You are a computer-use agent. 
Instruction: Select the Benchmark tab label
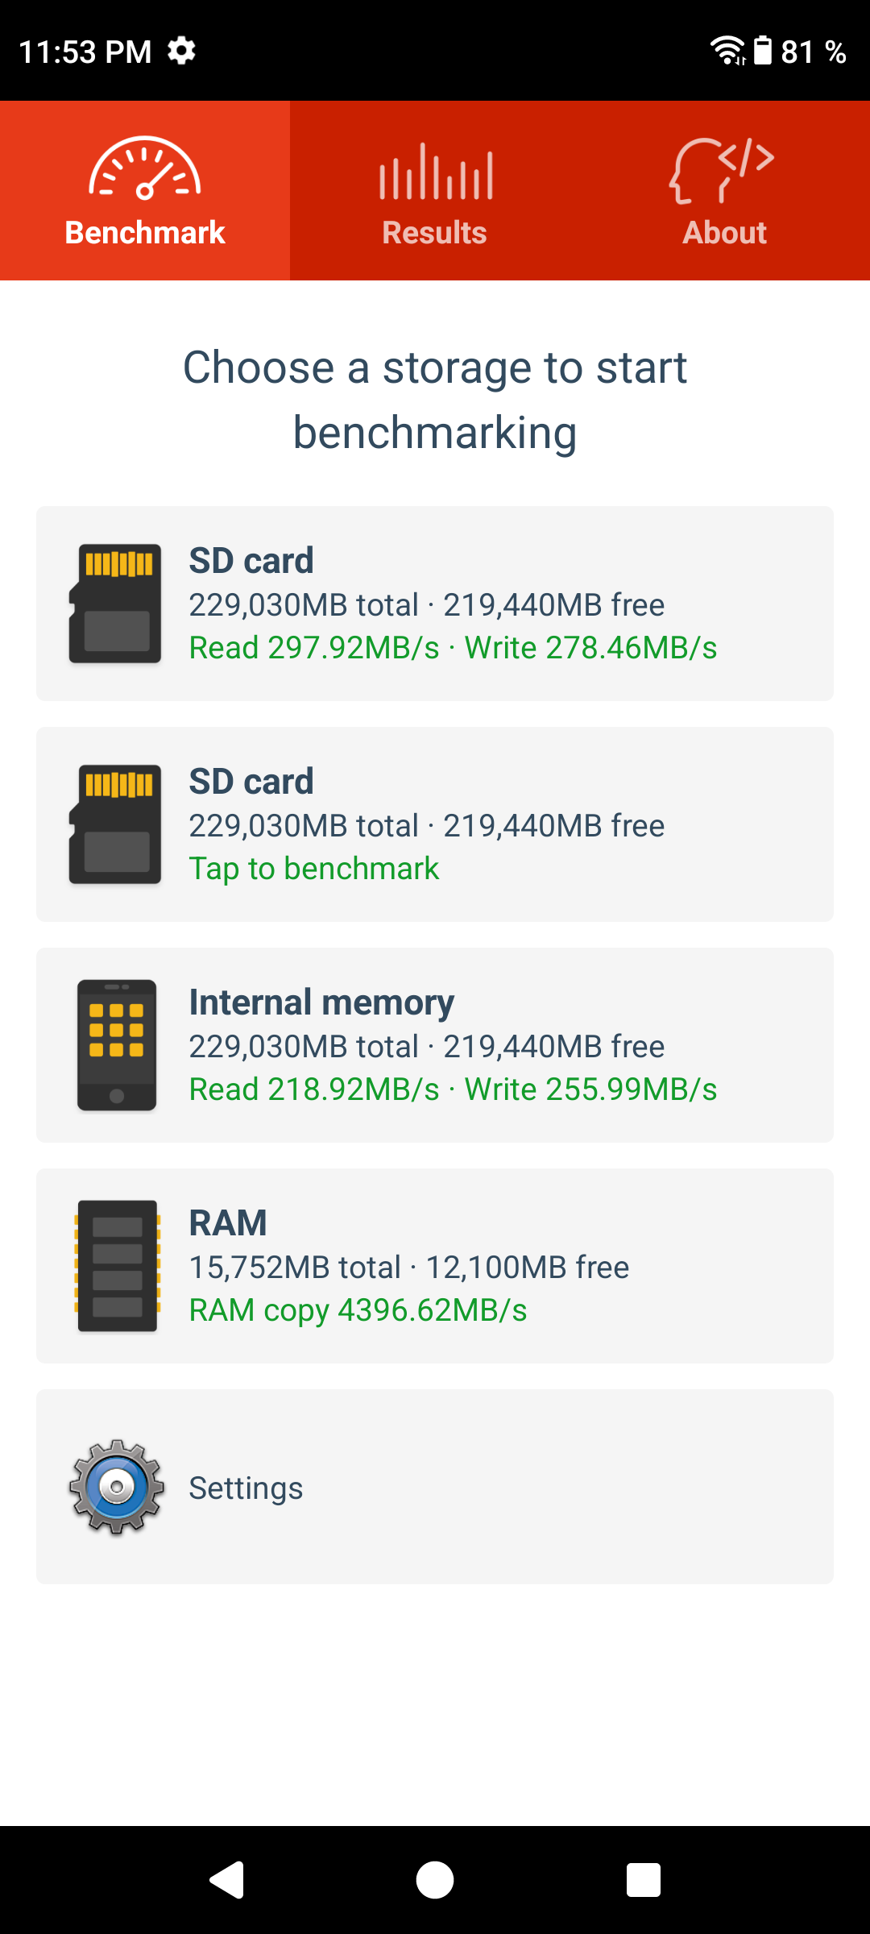pyautogui.click(x=145, y=232)
